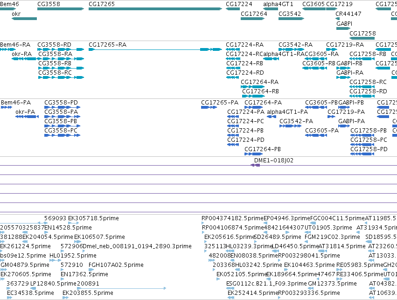The width and height of the screenshot is (397, 300).
Task: Open the CG17264 gene label
Action: 254,14
